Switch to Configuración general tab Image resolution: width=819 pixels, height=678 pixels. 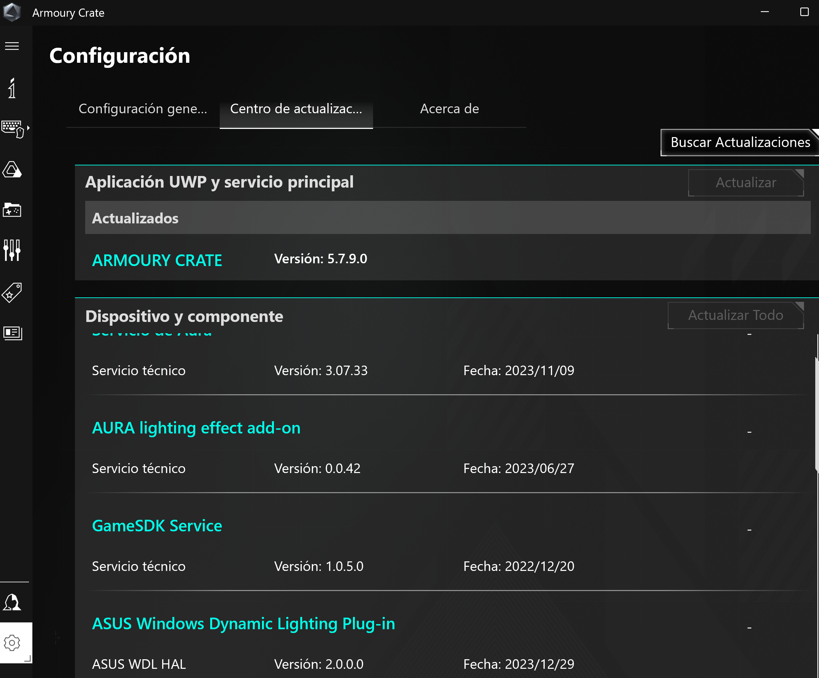(x=143, y=108)
